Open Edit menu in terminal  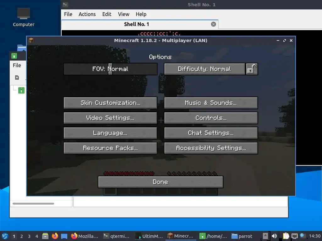pyautogui.click(x=107, y=14)
